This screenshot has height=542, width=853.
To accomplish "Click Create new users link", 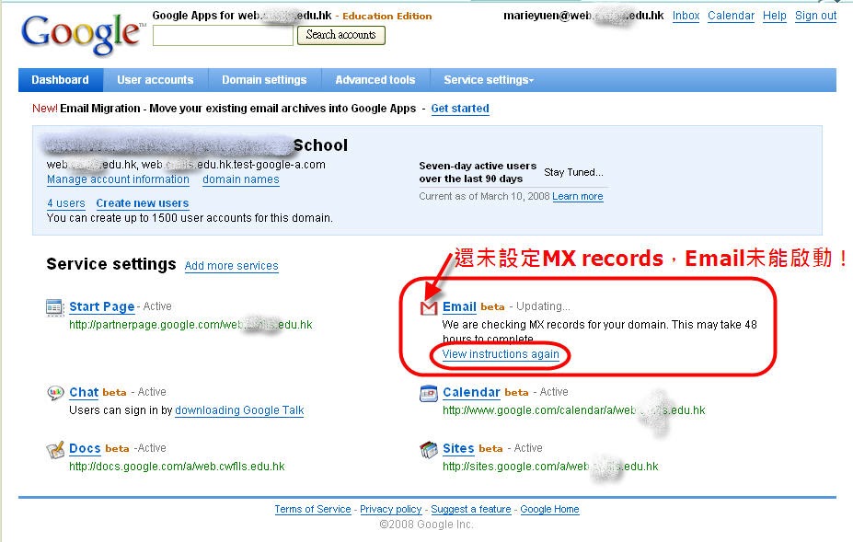I will coord(143,203).
